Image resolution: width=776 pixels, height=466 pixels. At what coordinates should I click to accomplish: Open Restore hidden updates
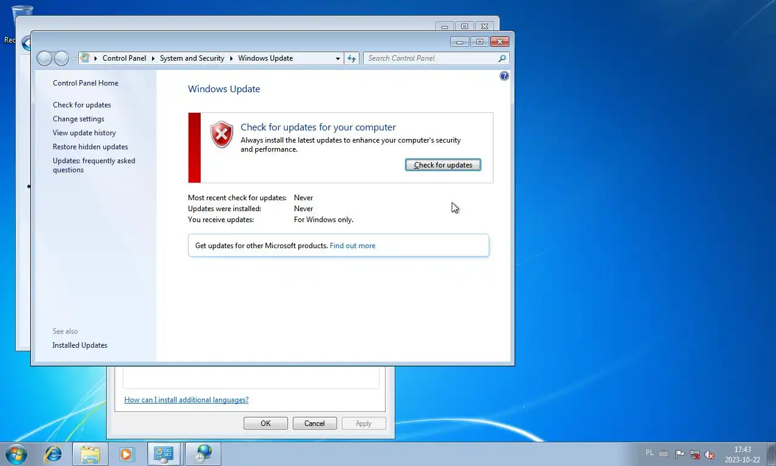[90, 147]
